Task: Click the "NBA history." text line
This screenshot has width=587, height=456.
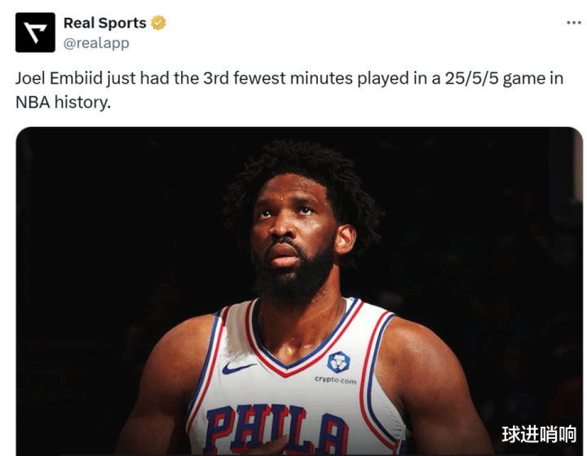Action: [x=63, y=103]
